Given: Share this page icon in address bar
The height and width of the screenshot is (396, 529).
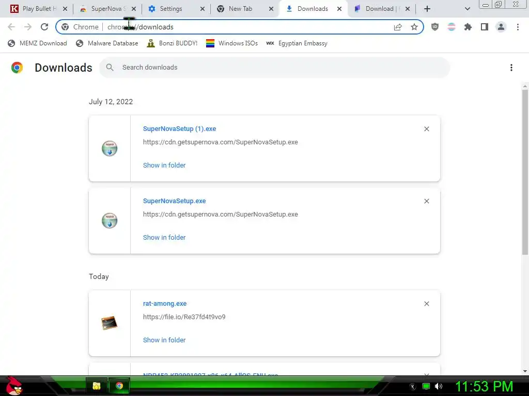Looking at the screenshot, I should pyautogui.click(x=398, y=27).
